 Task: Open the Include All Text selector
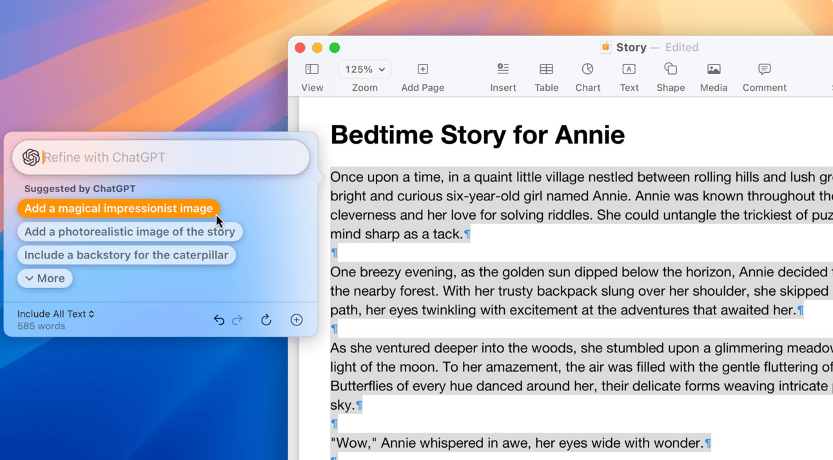pyautogui.click(x=55, y=314)
